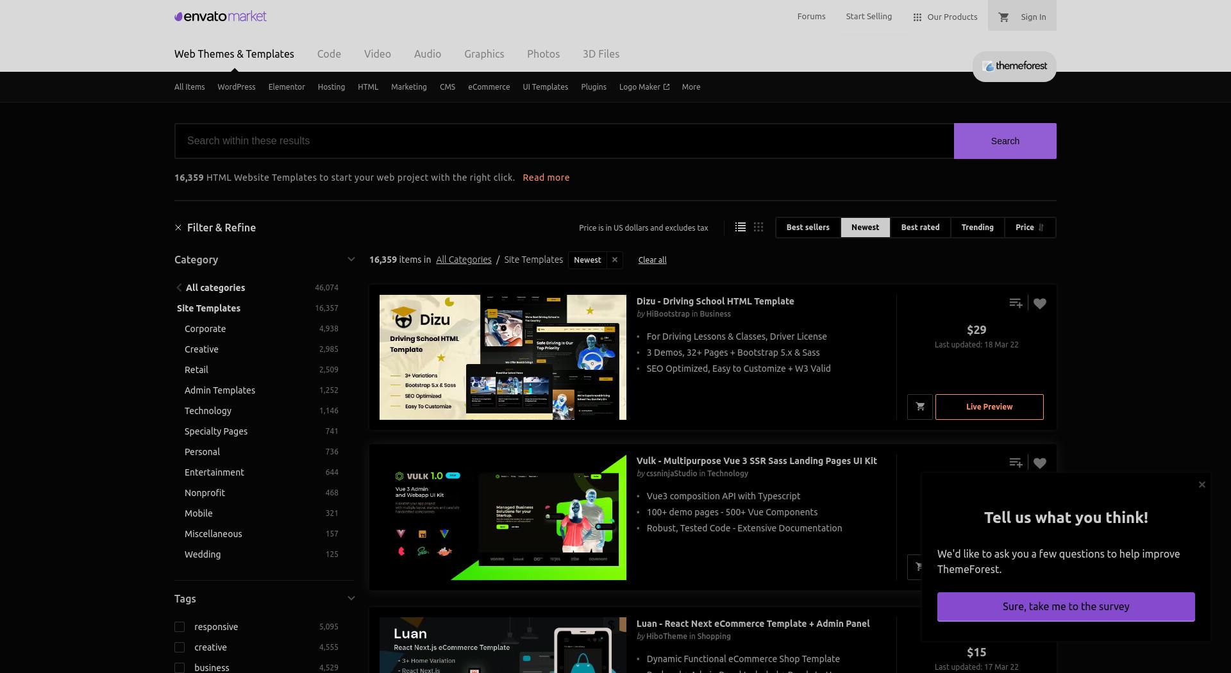Filter by Admin Templates category
Screen dimensions: 1231x673
click(220, 390)
